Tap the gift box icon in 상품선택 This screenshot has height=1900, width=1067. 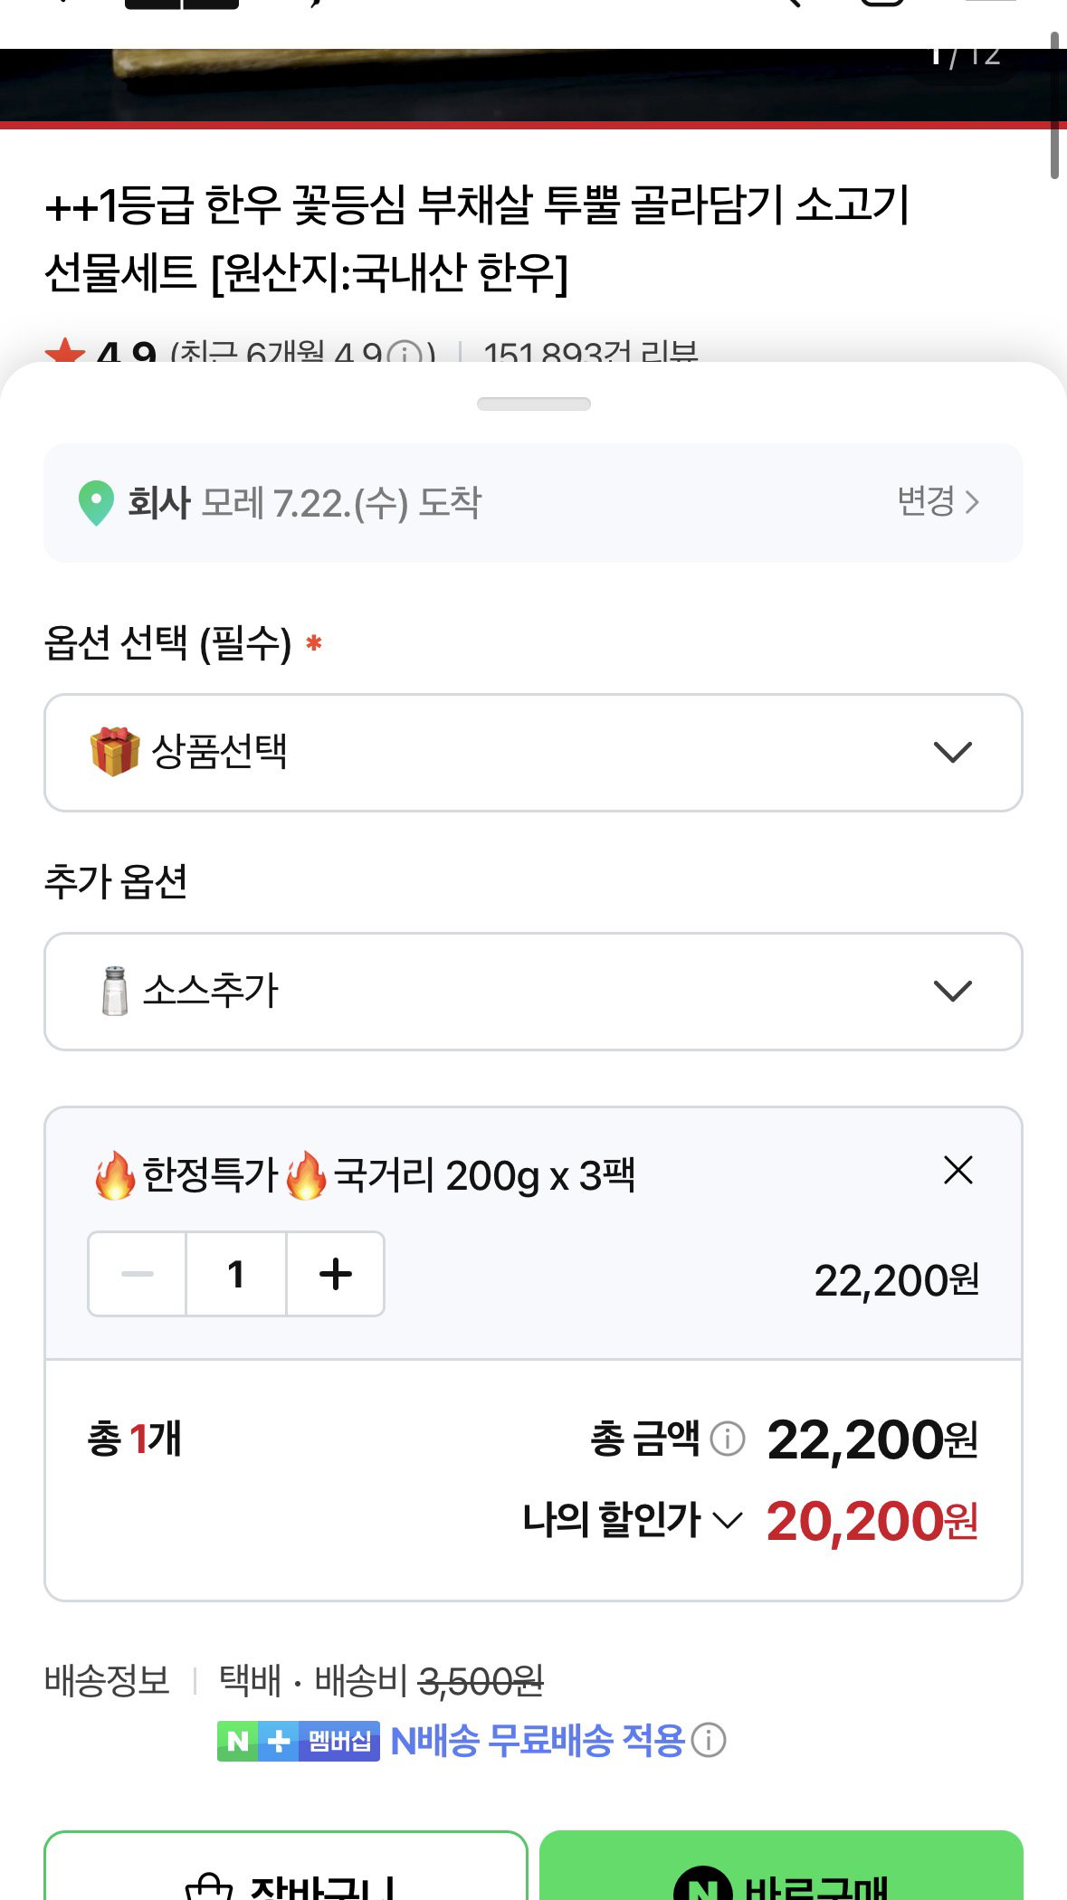coord(115,752)
